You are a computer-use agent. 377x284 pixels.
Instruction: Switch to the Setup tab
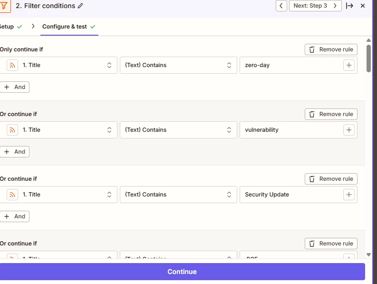coord(10,27)
